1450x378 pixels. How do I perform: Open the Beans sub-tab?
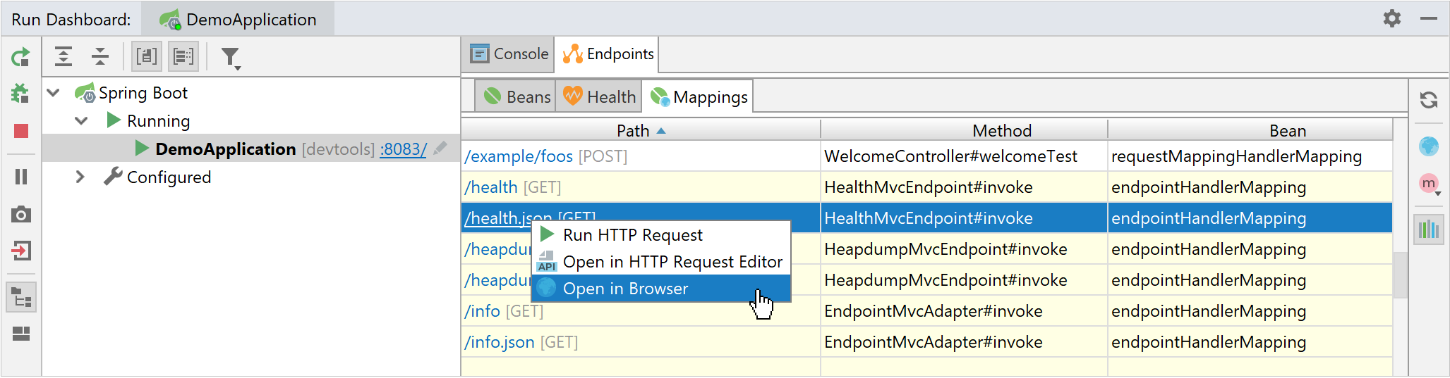coord(516,96)
